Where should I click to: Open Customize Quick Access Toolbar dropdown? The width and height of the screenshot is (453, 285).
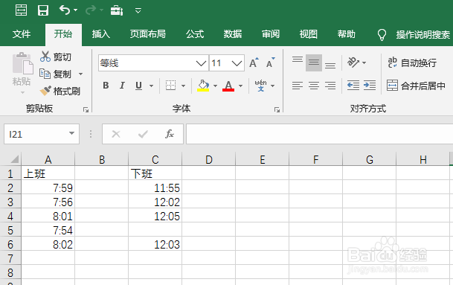pyautogui.click(x=138, y=11)
